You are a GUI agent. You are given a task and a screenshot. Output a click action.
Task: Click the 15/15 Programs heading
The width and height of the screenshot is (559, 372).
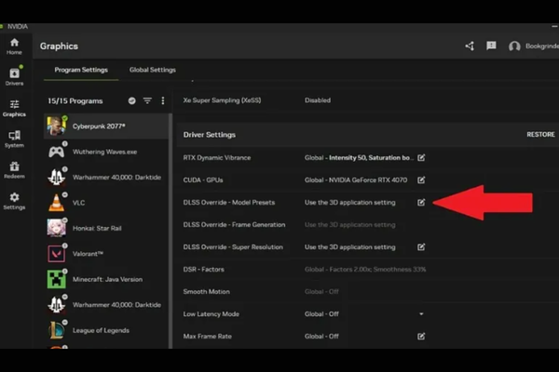75,101
